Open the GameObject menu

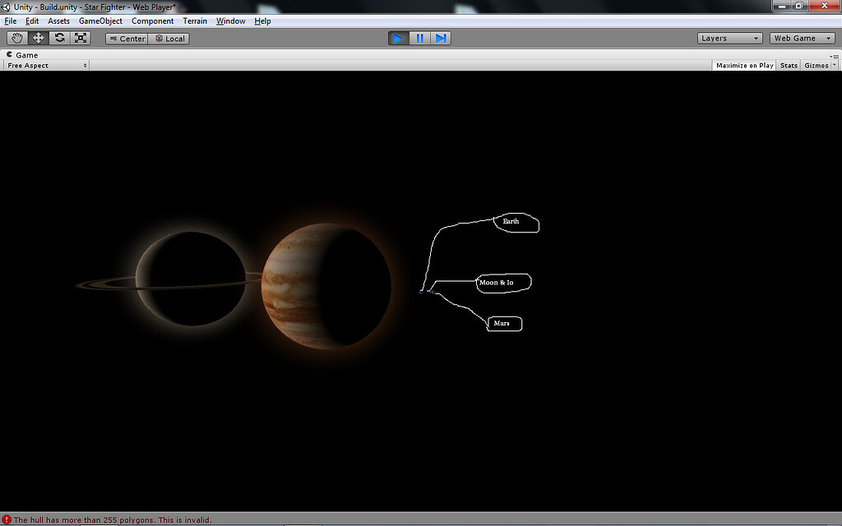tap(99, 21)
